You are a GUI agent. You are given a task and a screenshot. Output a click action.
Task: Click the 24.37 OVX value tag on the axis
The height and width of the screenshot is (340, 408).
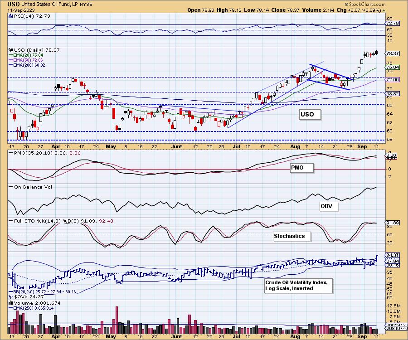click(x=393, y=255)
